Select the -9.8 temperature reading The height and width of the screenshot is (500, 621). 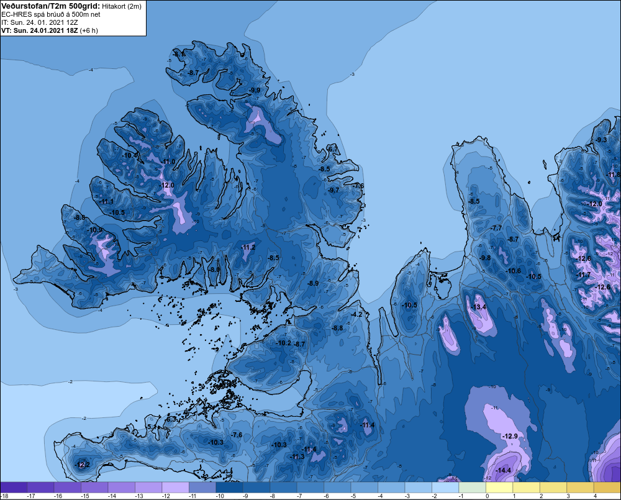click(x=485, y=258)
